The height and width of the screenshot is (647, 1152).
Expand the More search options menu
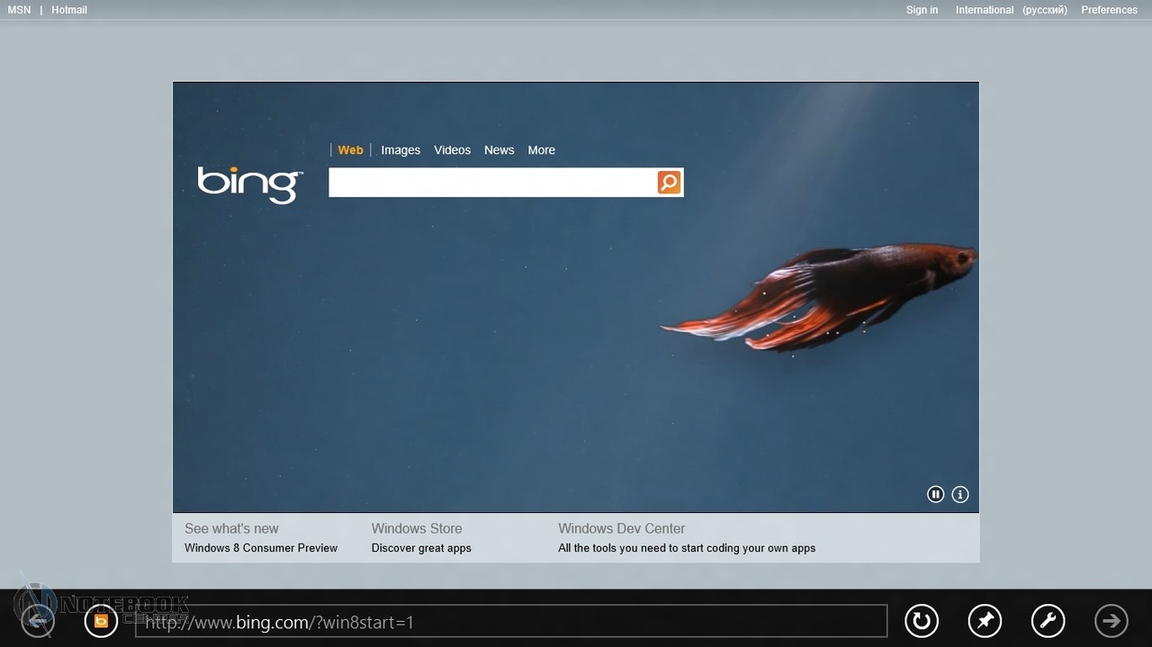(541, 150)
